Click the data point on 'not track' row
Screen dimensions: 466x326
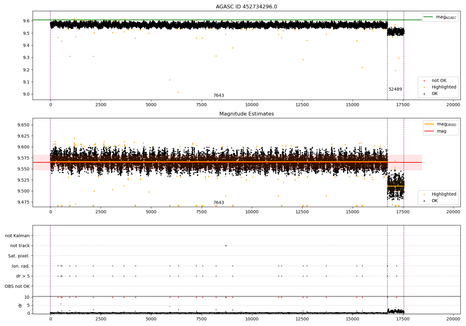(x=226, y=246)
